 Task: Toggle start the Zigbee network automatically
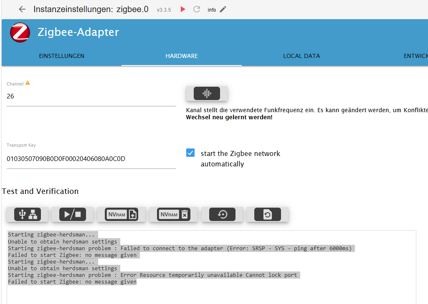click(190, 153)
